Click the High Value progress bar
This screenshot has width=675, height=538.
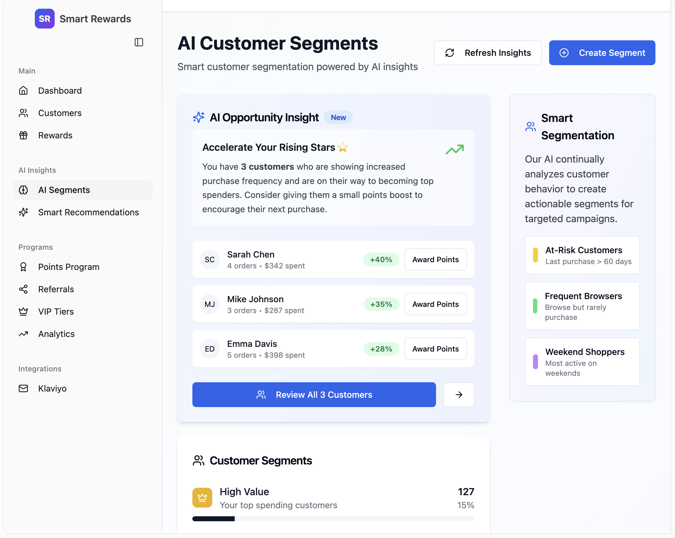(333, 519)
